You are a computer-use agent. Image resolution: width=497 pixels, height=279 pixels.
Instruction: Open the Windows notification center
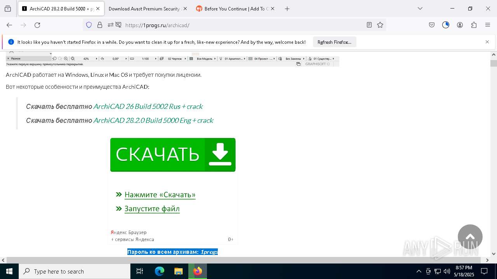click(x=484, y=271)
